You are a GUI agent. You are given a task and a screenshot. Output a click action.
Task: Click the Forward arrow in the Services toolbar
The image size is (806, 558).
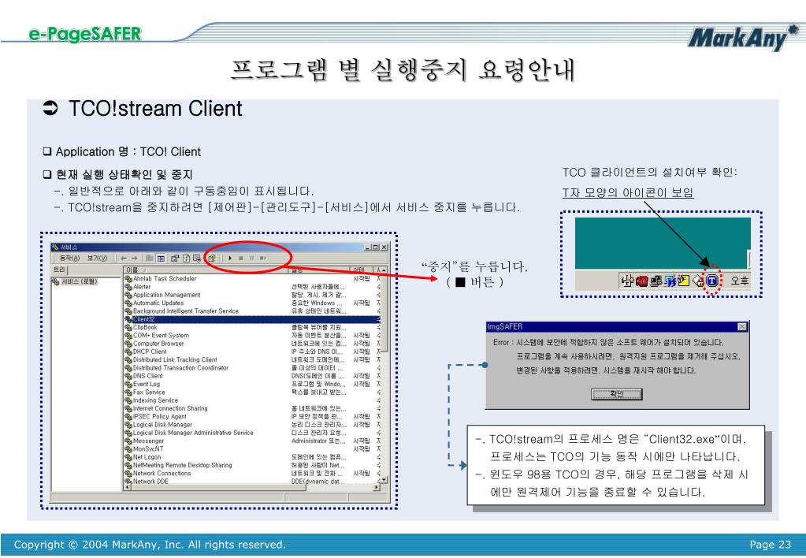coord(134,259)
